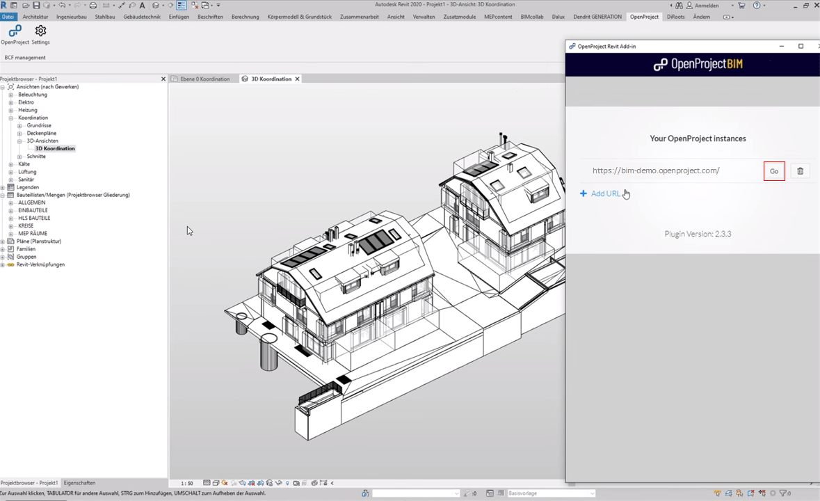The width and height of the screenshot is (820, 501).
Task: Switch to the OpenProject ribbon tab
Action: 644,17
